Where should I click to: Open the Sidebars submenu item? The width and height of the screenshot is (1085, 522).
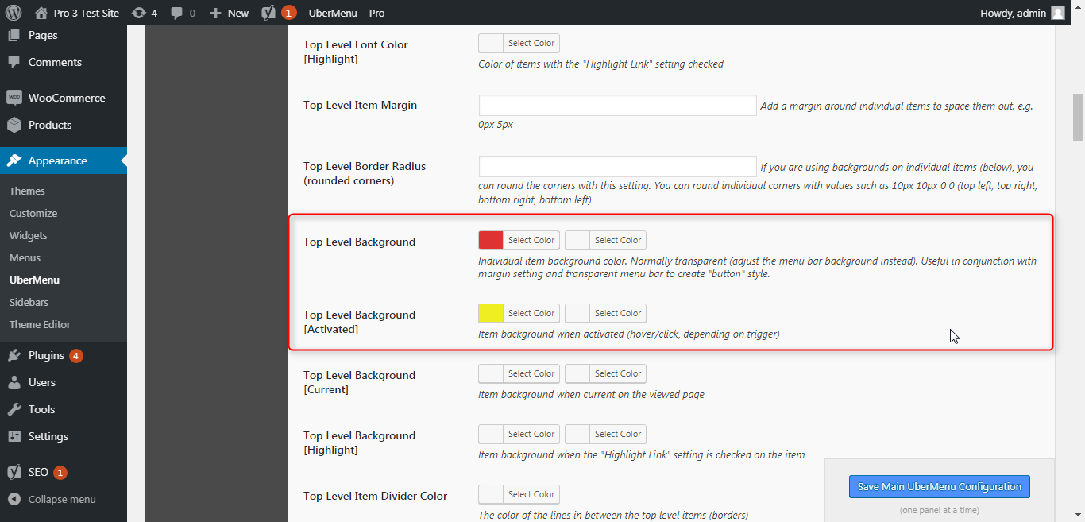pyautogui.click(x=29, y=302)
